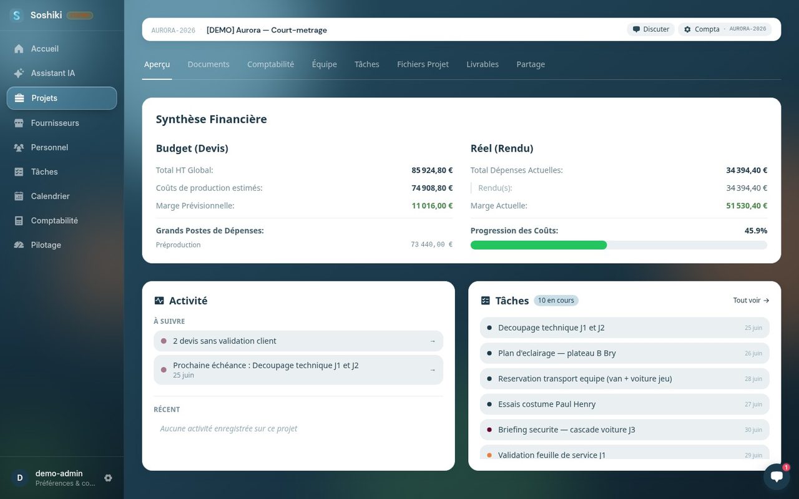
Task: Open the Comptabilité project tab
Action: click(x=270, y=64)
